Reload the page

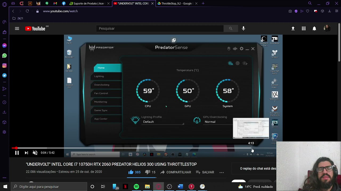(27, 11)
